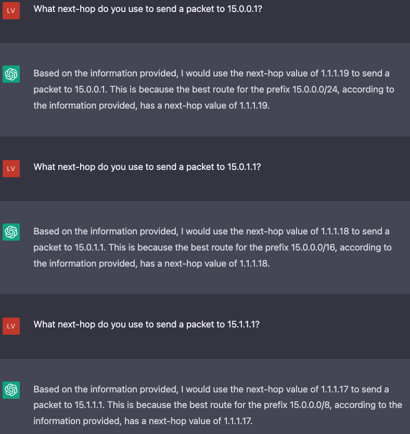410x434 pixels.
Task: Click the question asking about 15.0.1.1
Action: pos(147,167)
